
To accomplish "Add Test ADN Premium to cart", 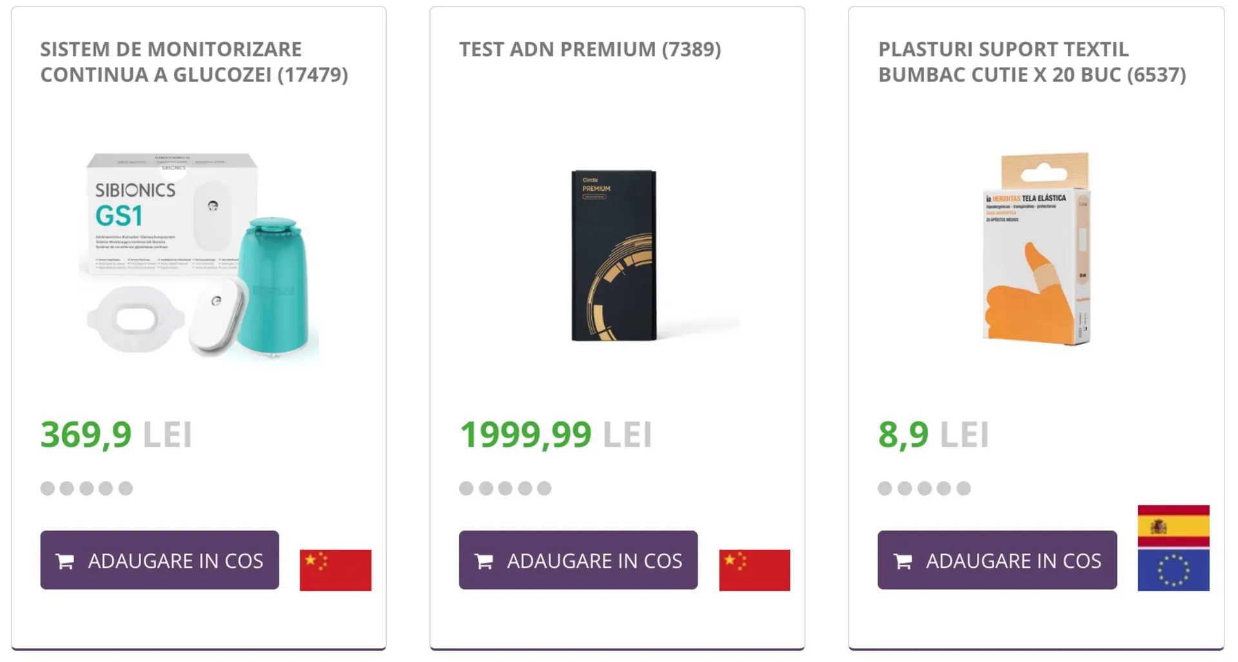I will (x=578, y=560).
